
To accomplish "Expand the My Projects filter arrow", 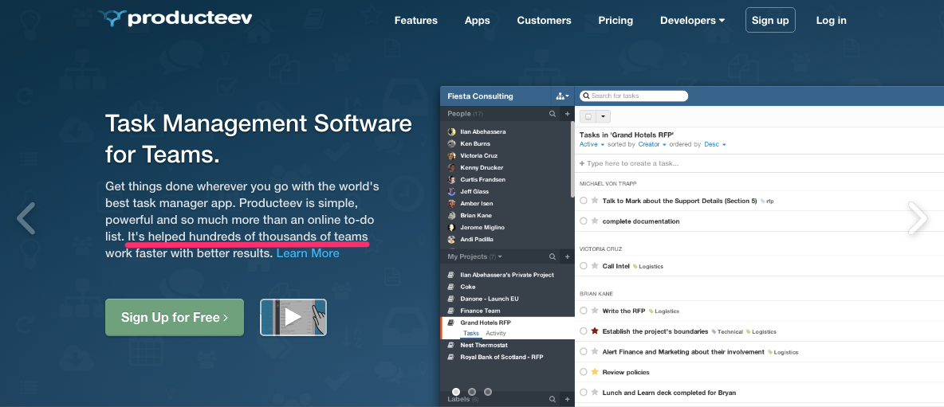I will point(500,257).
